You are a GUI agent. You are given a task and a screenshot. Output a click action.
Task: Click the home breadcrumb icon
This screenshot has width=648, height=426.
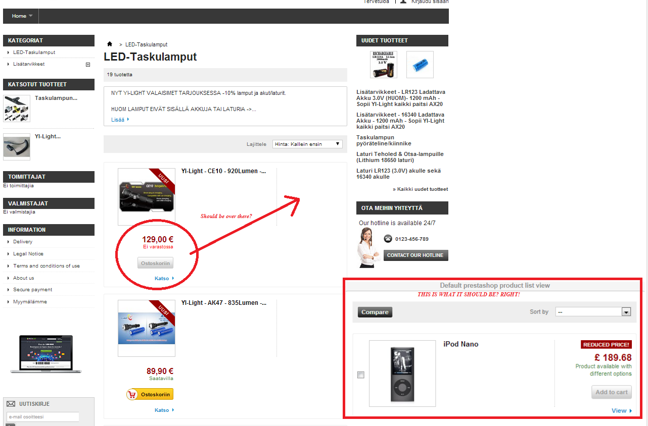coord(110,44)
